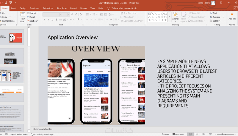Viewport: 238px width, 136px height.
Task: Start Slide Show from status bar
Action: coord(210,134)
